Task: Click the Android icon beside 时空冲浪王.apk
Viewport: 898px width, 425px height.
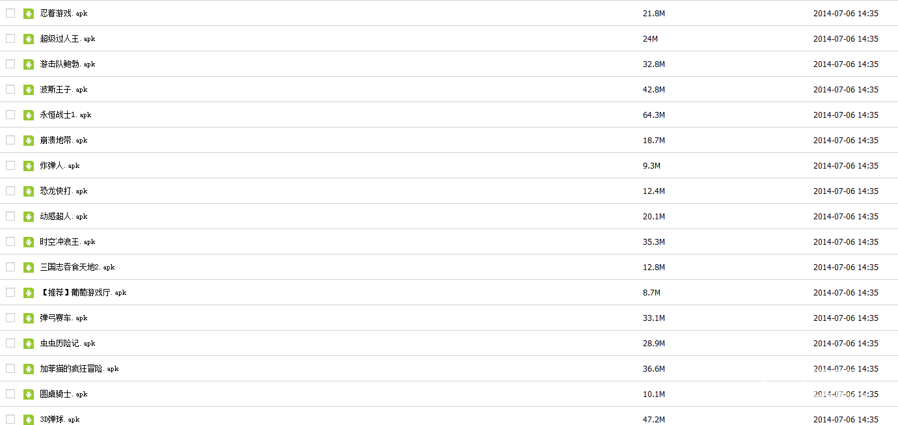Action: click(x=29, y=242)
